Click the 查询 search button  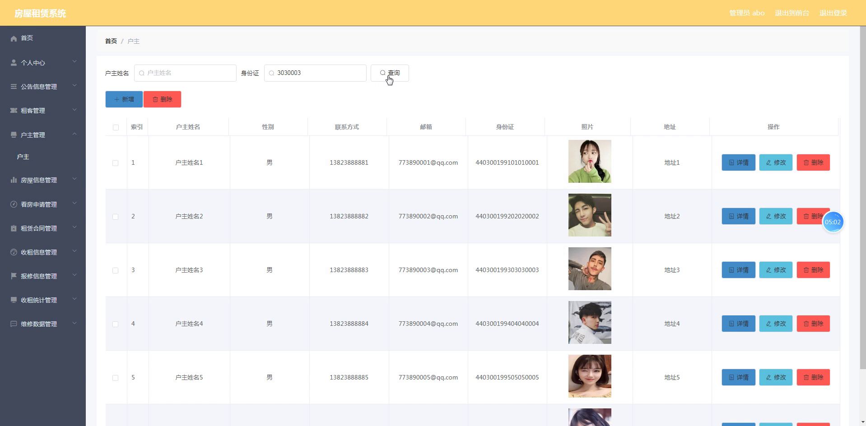click(x=390, y=73)
